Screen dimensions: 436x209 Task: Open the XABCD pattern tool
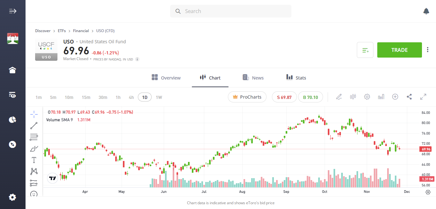coord(34,171)
